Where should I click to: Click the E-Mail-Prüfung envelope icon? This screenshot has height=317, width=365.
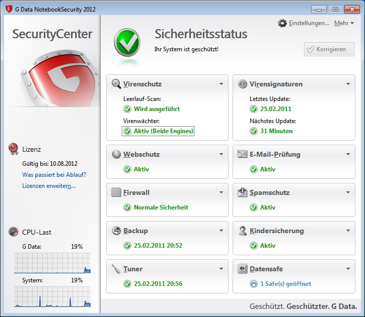click(x=242, y=154)
